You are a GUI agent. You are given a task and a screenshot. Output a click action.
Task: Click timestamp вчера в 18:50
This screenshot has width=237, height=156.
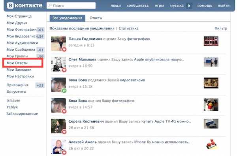[x=81, y=66]
